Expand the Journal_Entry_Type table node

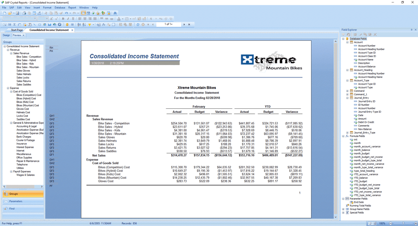[347, 133]
